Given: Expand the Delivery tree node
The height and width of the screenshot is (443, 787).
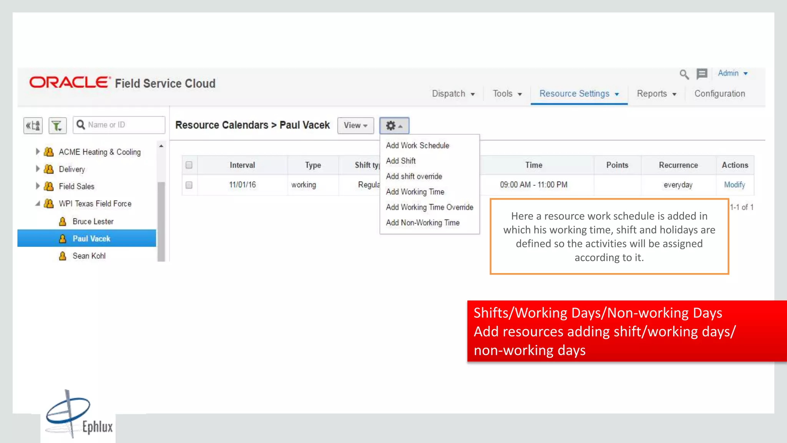Looking at the screenshot, I should pos(38,168).
